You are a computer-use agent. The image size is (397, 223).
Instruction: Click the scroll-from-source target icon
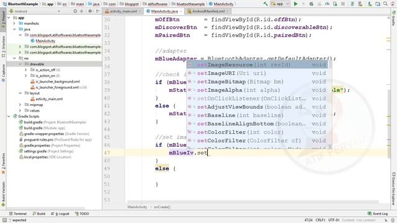click(75, 11)
